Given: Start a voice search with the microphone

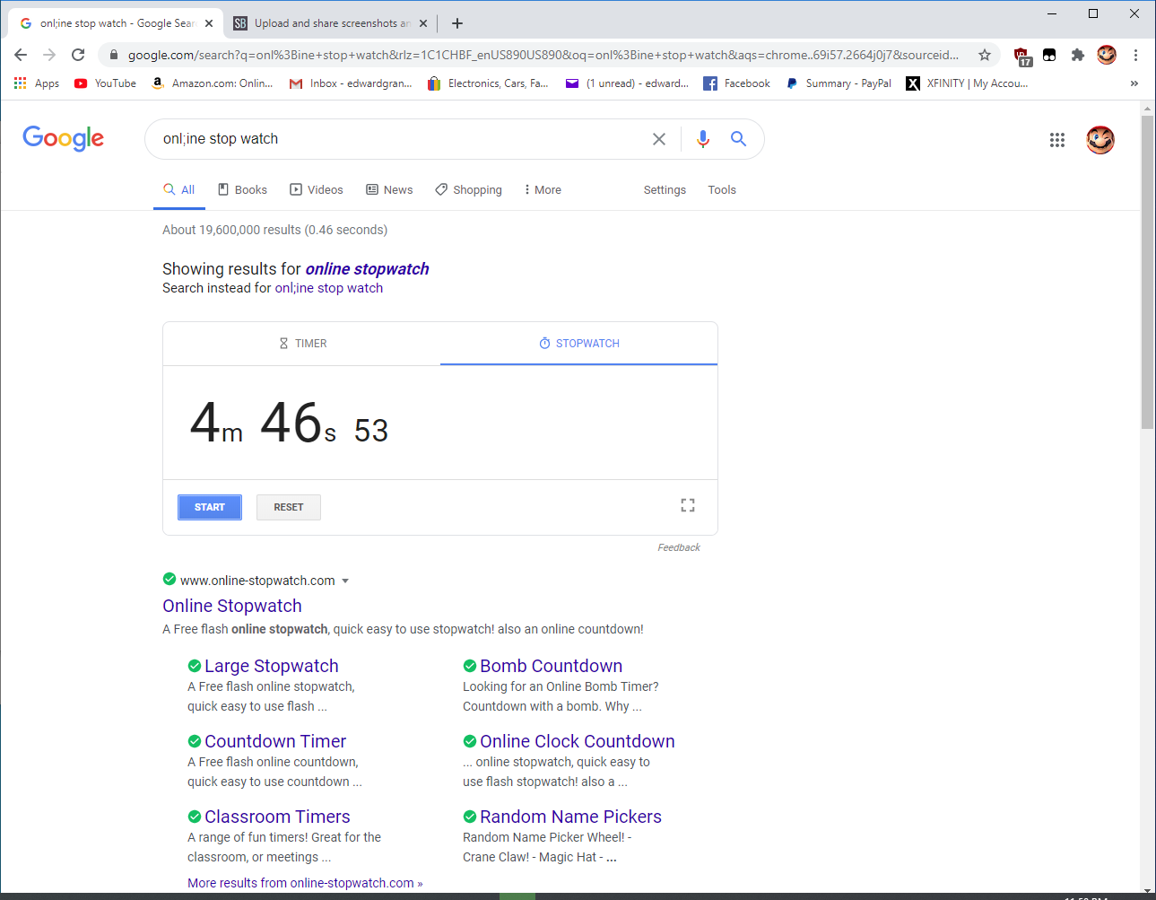Looking at the screenshot, I should tap(703, 139).
